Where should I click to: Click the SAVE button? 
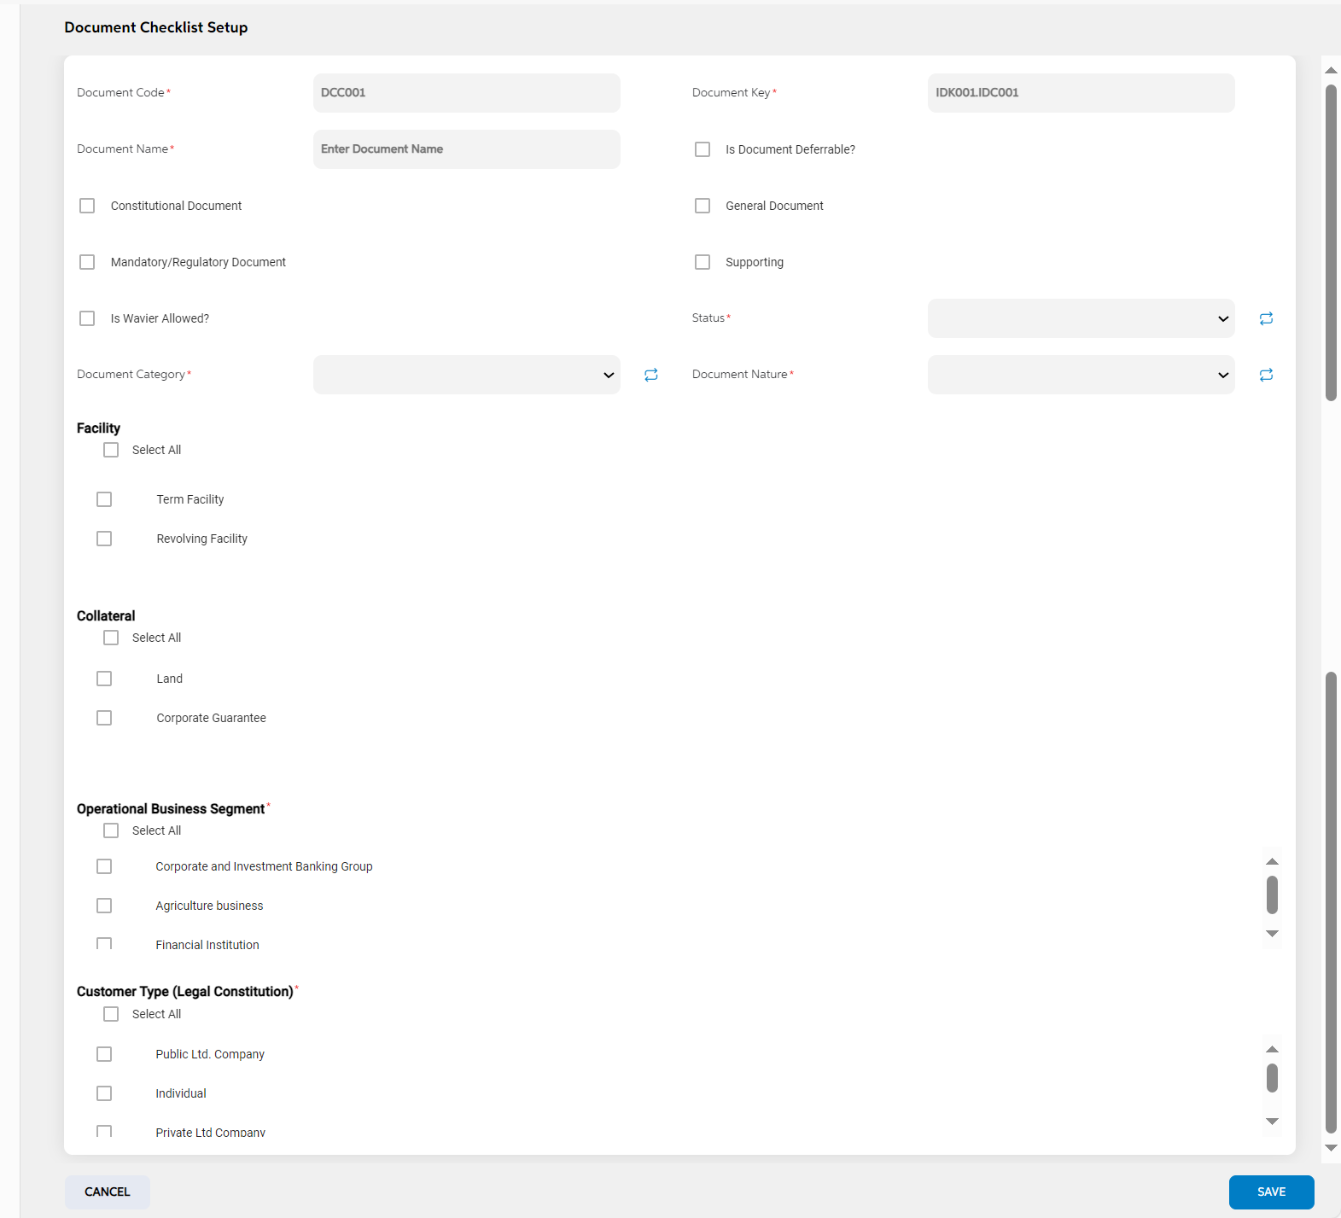[1271, 1192]
